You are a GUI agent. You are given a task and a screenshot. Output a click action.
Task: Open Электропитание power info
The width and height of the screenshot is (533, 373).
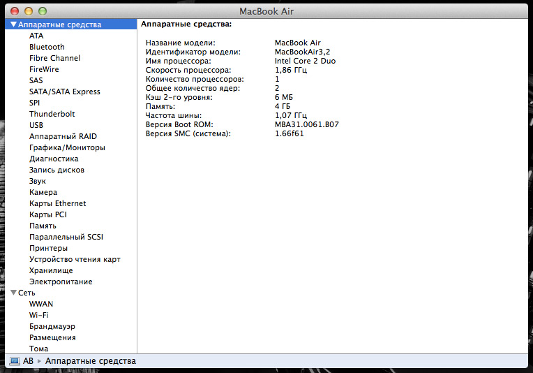click(x=61, y=281)
